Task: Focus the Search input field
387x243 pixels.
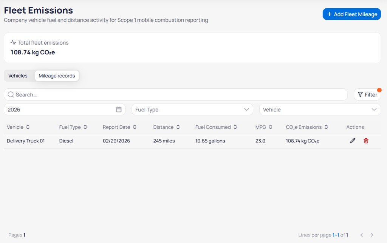Action: coord(176,94)
